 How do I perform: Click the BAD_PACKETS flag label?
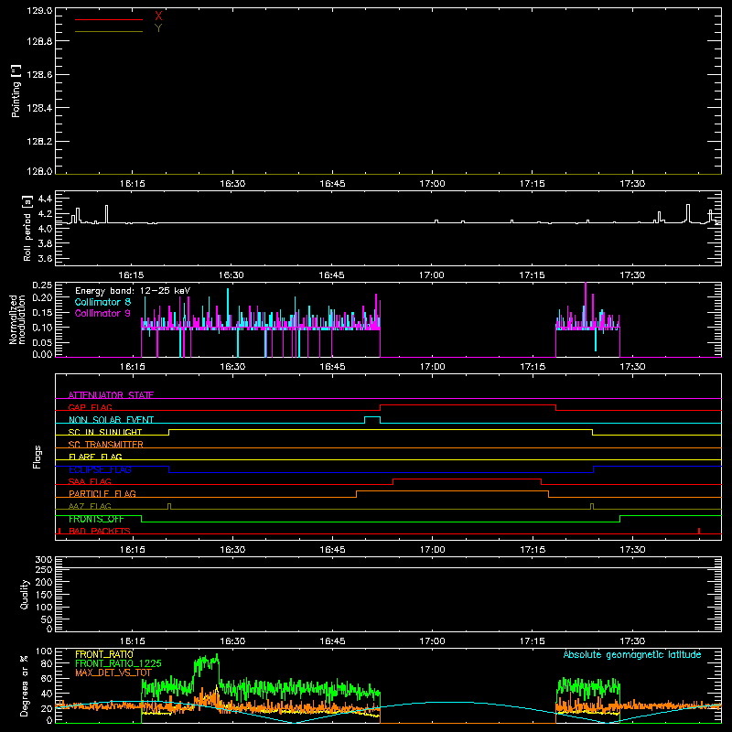[100, 531]
